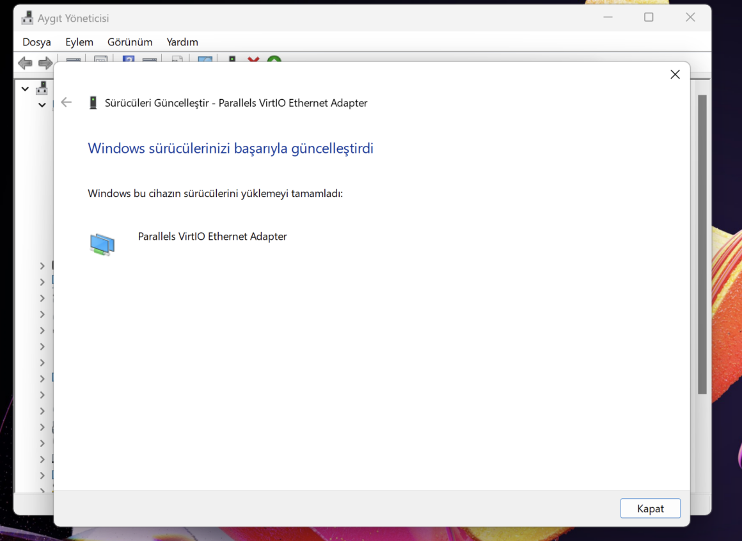Select the root computer icon in the device tree

pyautogui.click(x=42, y=88)
